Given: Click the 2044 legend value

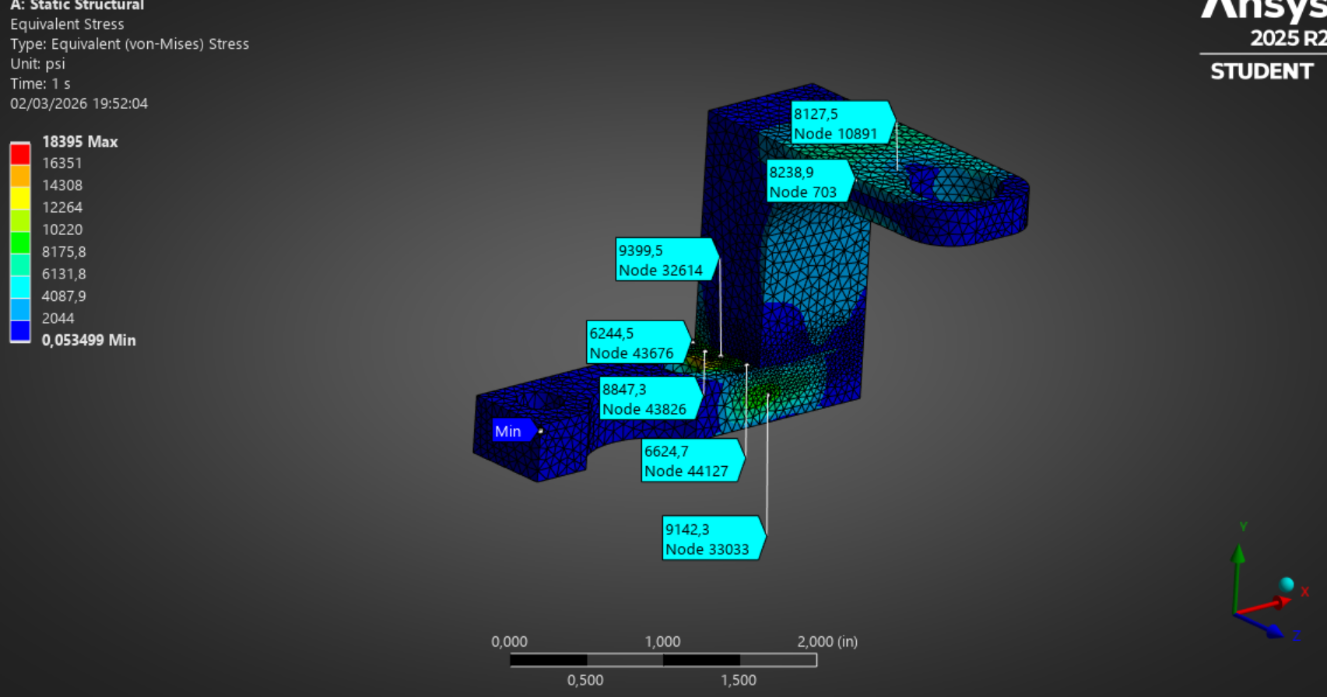Looking at the screenshot, I should [58, 318].
